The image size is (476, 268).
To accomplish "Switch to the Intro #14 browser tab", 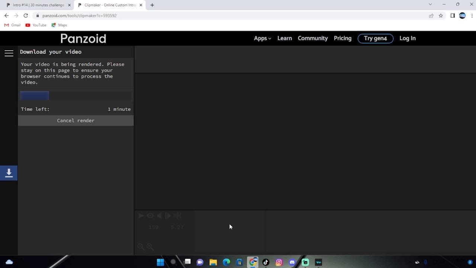I will 38,5.
